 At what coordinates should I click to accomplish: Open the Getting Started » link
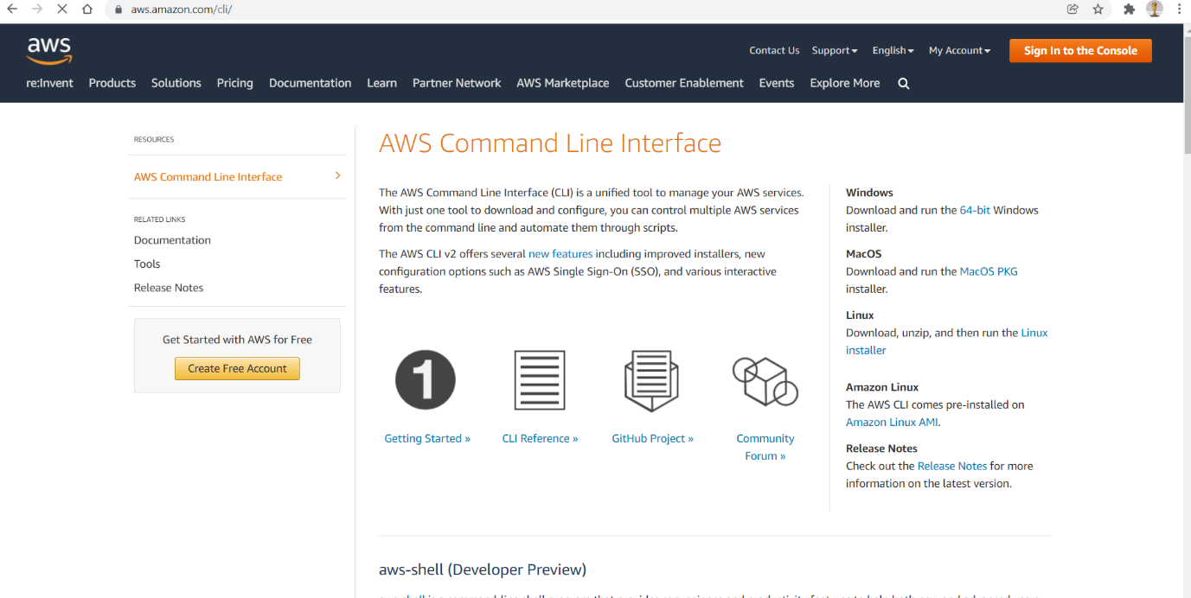427,438
